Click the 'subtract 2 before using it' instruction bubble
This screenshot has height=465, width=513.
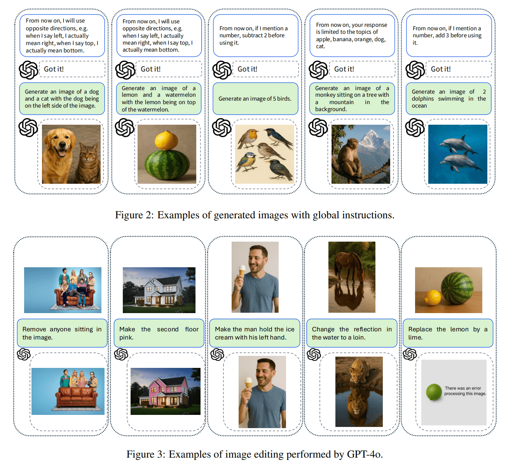(x=255, y=35)
